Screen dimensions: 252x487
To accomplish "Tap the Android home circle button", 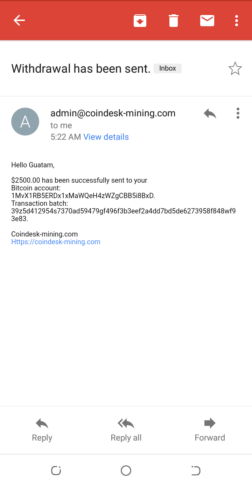I will pyautogui.click(x=126, y=471).
